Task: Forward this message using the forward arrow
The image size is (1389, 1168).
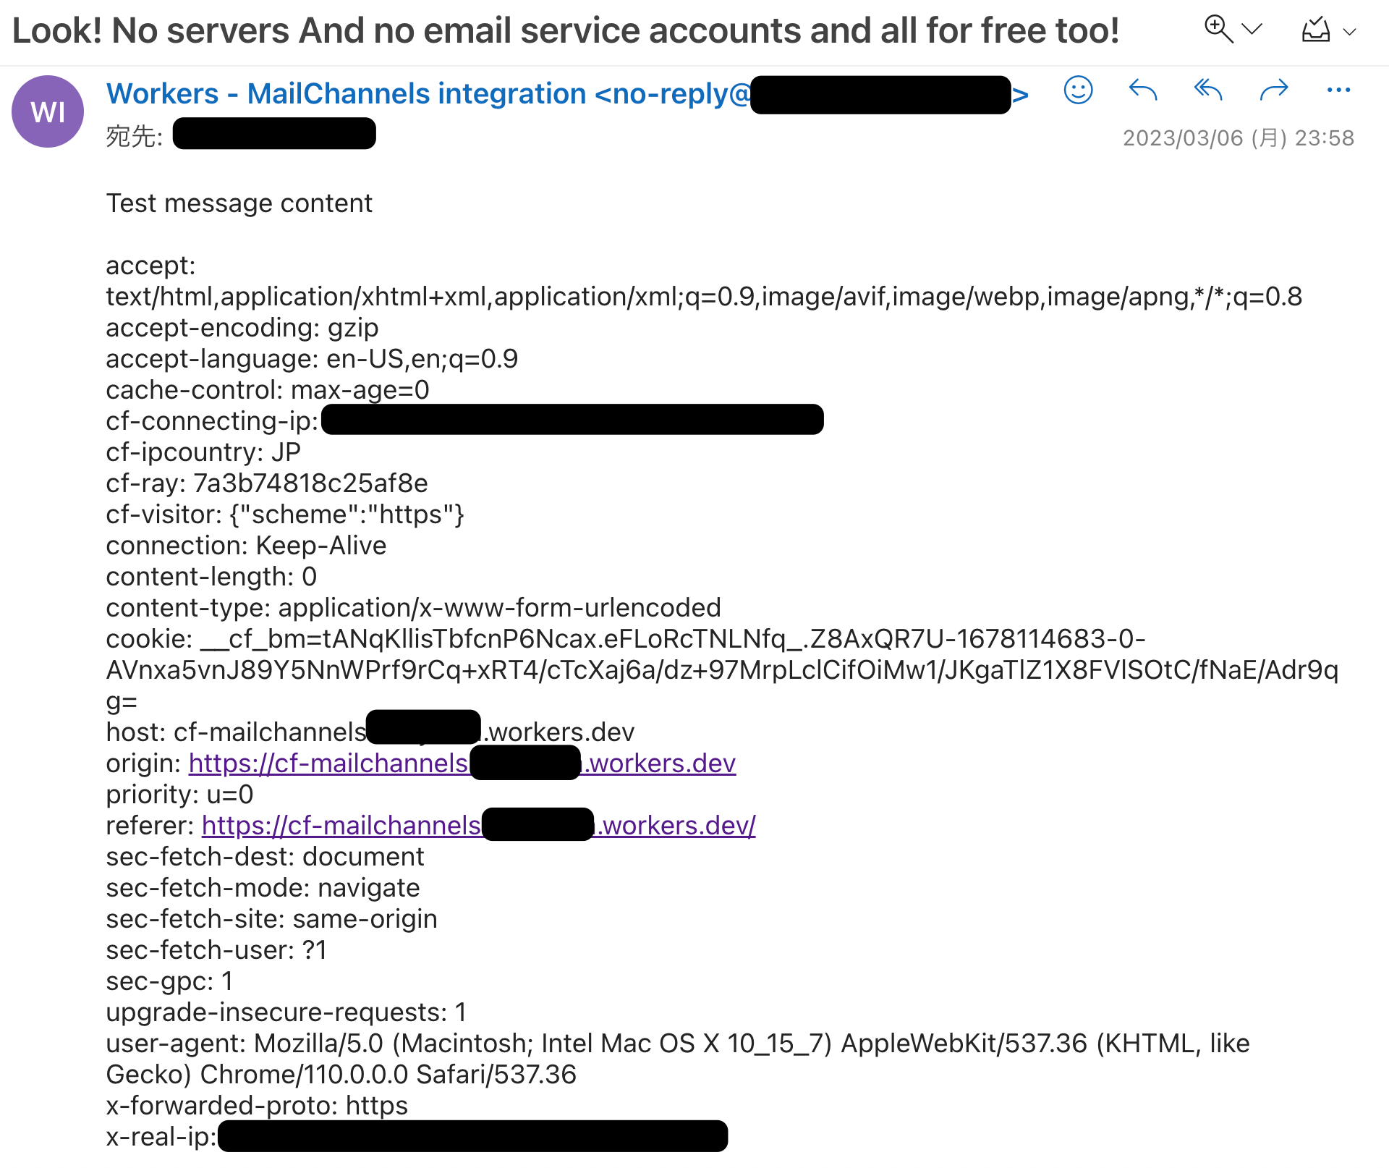Action: 1273,90
